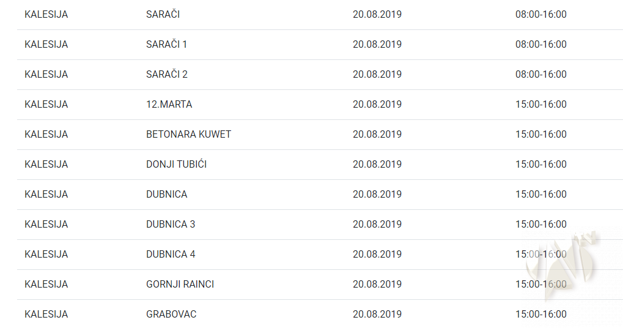This screenshot has width=623, height=328.
Task: Select the SARAČI 1 location cell
Action: pyautogui.click(x=166, y=45)
